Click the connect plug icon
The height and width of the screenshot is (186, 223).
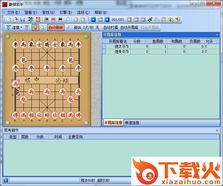pos(8,27)
